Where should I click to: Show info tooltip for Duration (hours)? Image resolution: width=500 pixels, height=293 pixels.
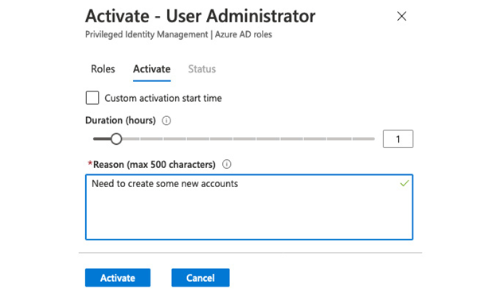tap(166, 120)
